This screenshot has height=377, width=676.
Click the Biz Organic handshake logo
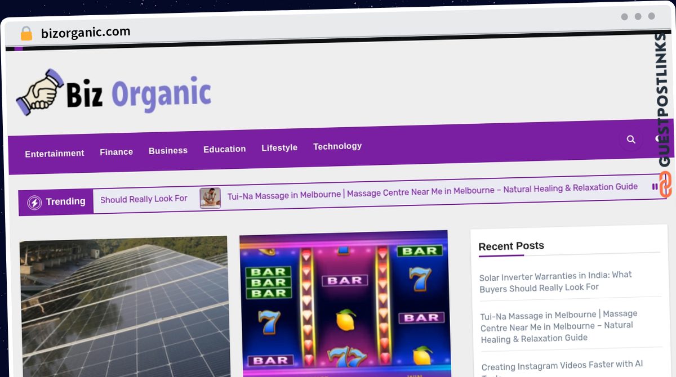click(x=39, y=92)
